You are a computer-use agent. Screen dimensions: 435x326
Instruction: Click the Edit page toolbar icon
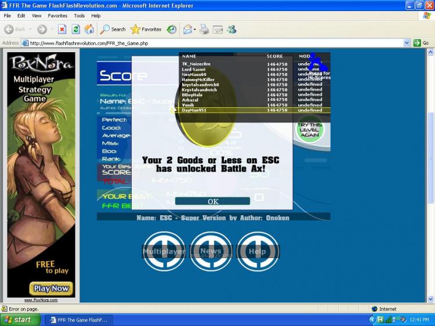coord(217,29)
